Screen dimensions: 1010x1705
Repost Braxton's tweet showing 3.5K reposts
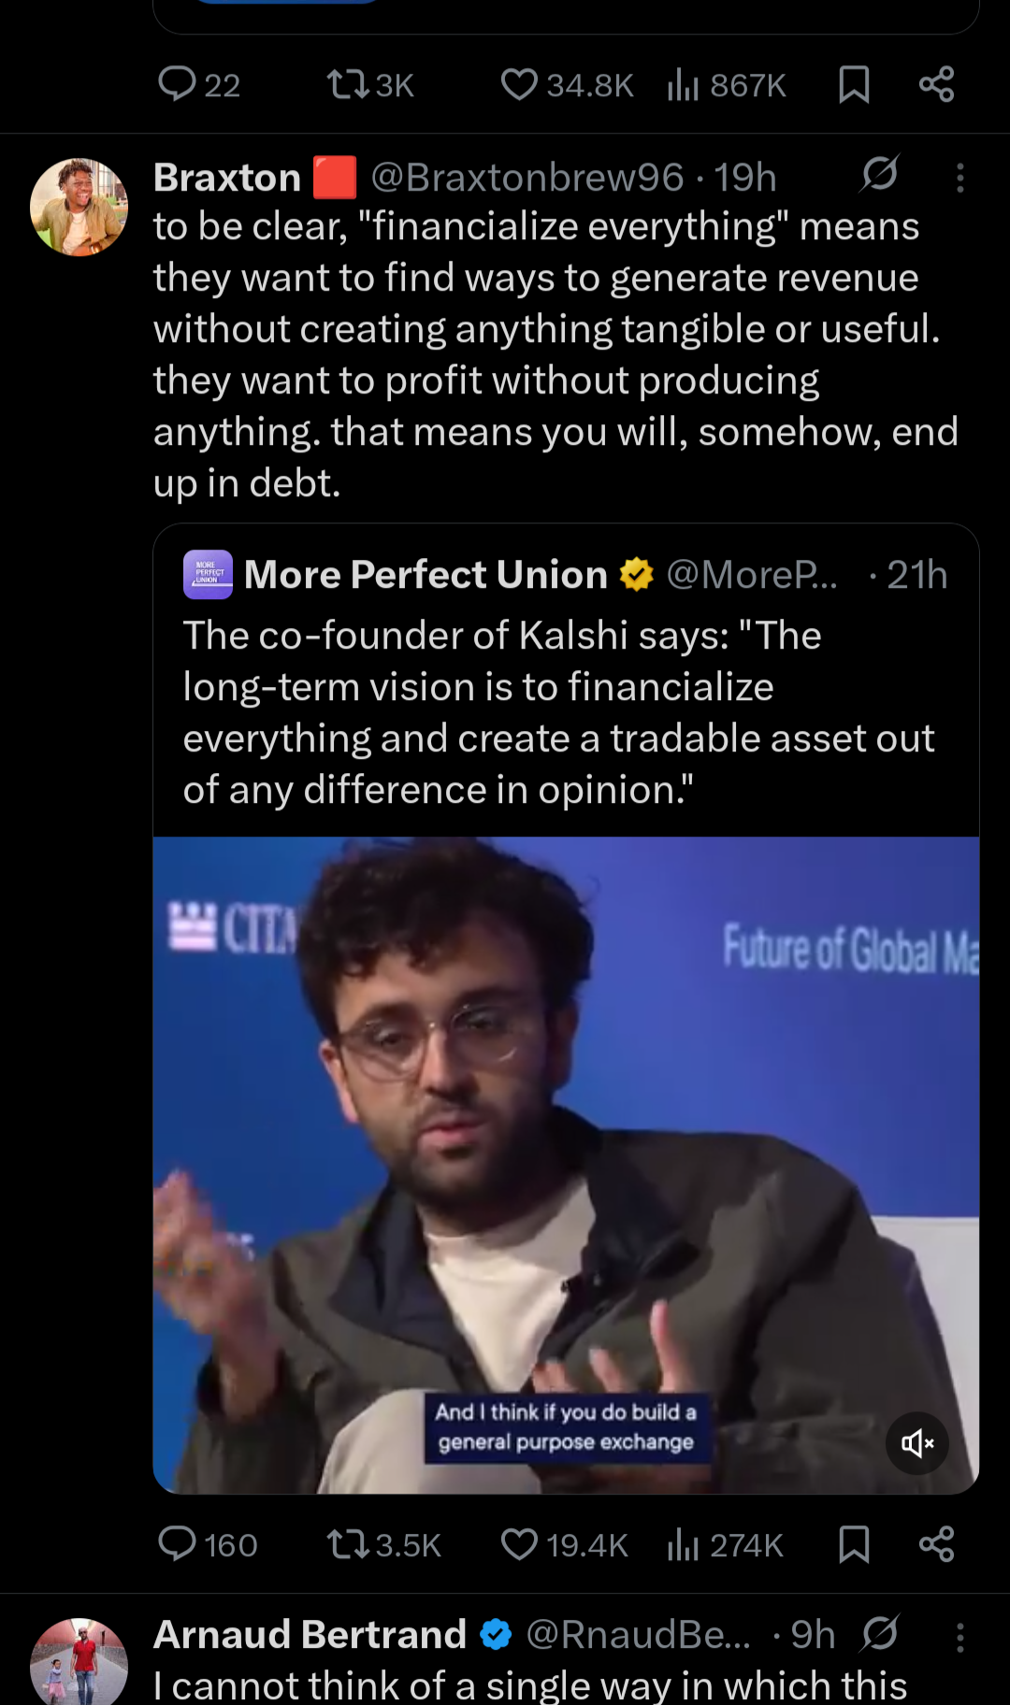(348, 1544)
